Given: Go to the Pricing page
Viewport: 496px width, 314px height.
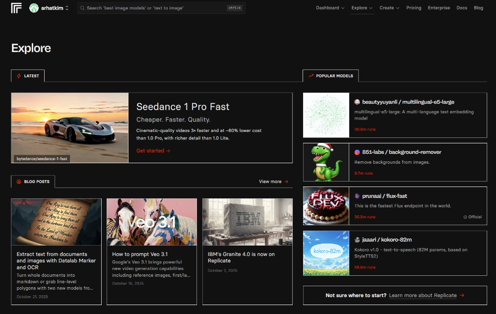Looking at the screenshot, I should pyautogui.click(x=414, y=8).
